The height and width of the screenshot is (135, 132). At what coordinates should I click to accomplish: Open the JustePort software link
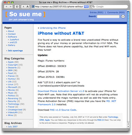click(x=14, y=40)
